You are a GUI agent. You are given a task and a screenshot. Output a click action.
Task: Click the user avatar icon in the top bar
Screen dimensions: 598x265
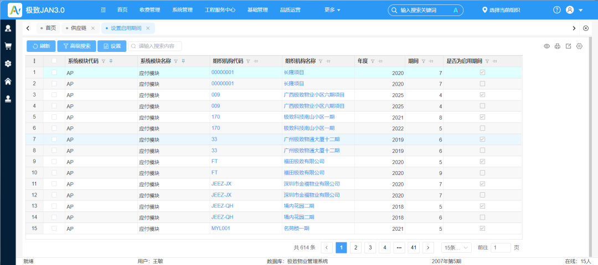pos(570,10)
